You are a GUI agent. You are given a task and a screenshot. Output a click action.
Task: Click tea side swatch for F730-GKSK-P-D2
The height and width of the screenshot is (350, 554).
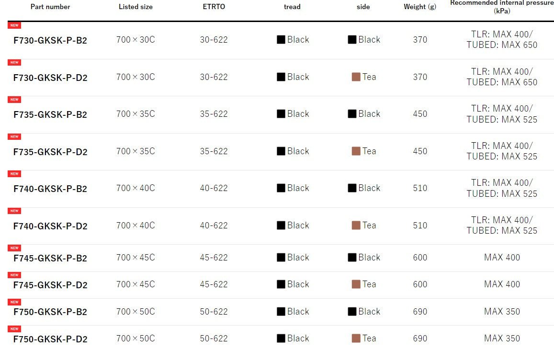pyautogui.click(x=356, y=77)
